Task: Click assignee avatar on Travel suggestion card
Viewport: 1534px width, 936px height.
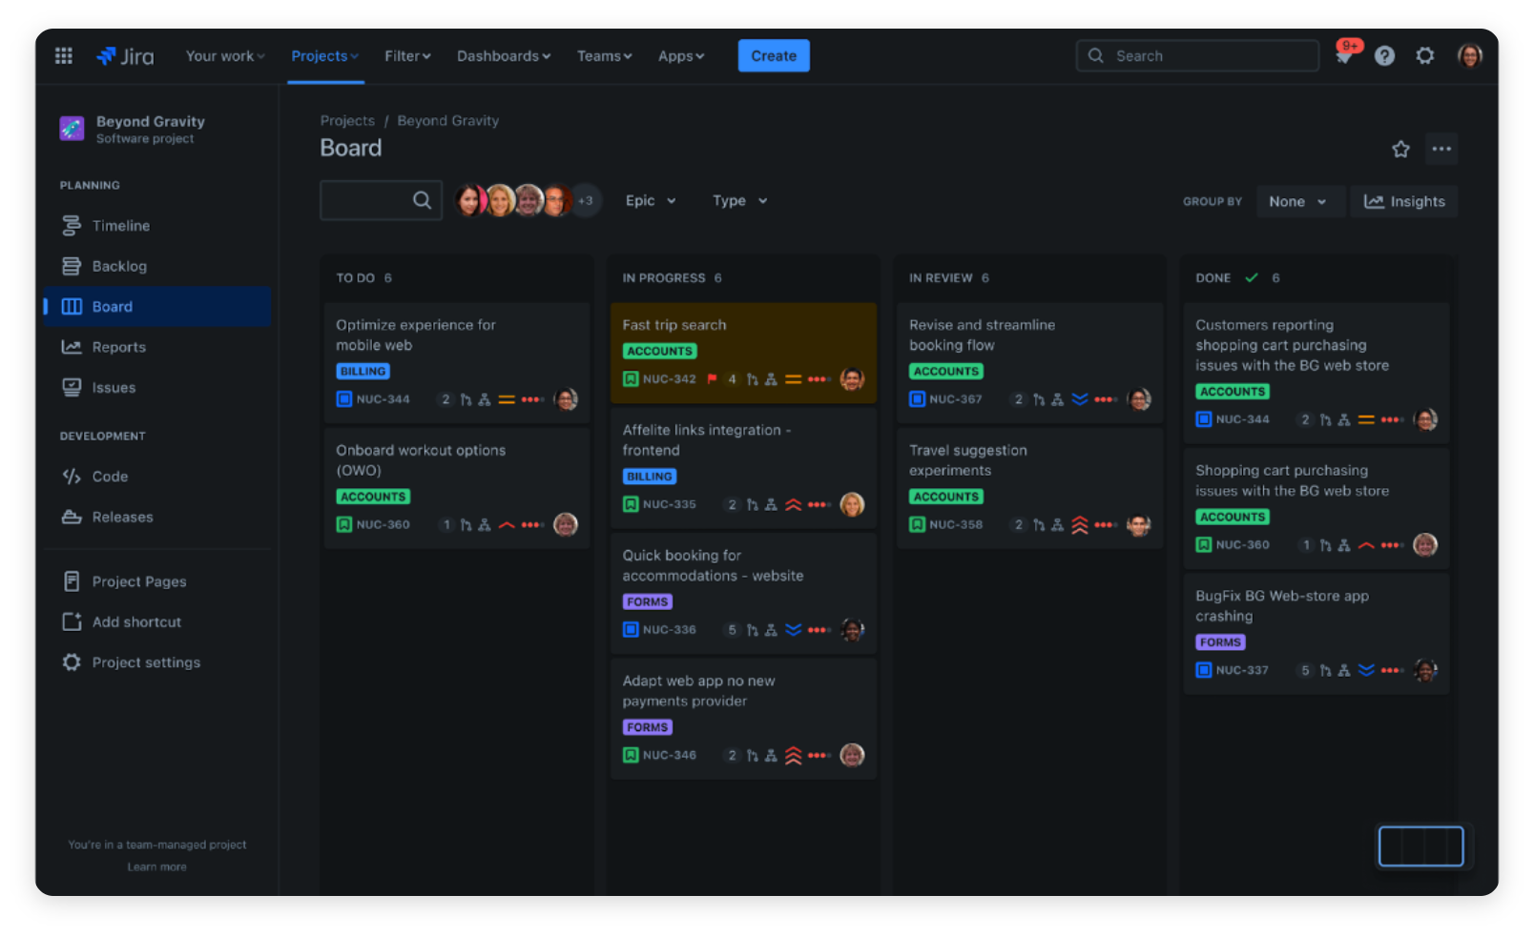Action: coord(1138,525)
